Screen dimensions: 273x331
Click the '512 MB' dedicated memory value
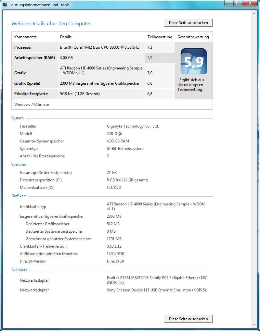click(113, 224)
